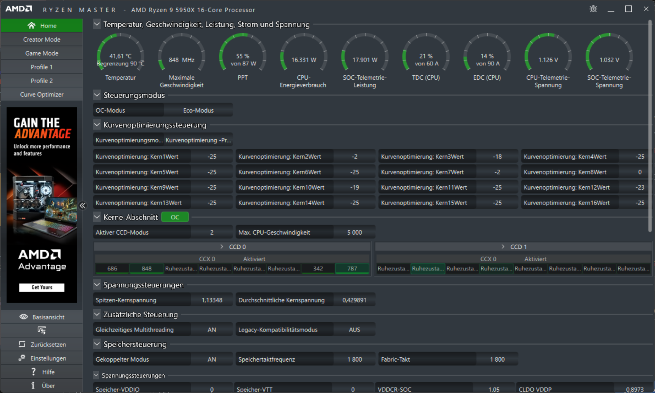The image size is (655, 393).
Task: Switch to Game Mode profile
Action: coord(42,53)
